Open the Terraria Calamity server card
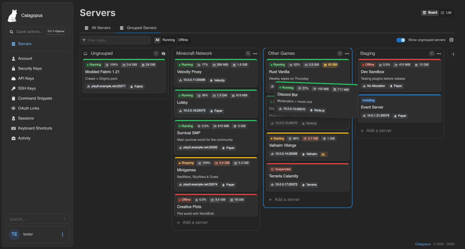 (x=308, y=178)
